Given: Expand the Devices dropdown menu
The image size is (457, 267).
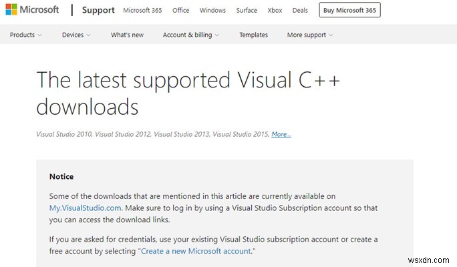Looking at the screenshot, I should (x=76, y=35).
